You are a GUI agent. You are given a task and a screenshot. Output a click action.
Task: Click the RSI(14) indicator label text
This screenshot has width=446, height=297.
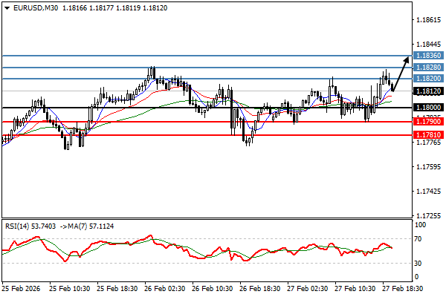coord(20,226)
